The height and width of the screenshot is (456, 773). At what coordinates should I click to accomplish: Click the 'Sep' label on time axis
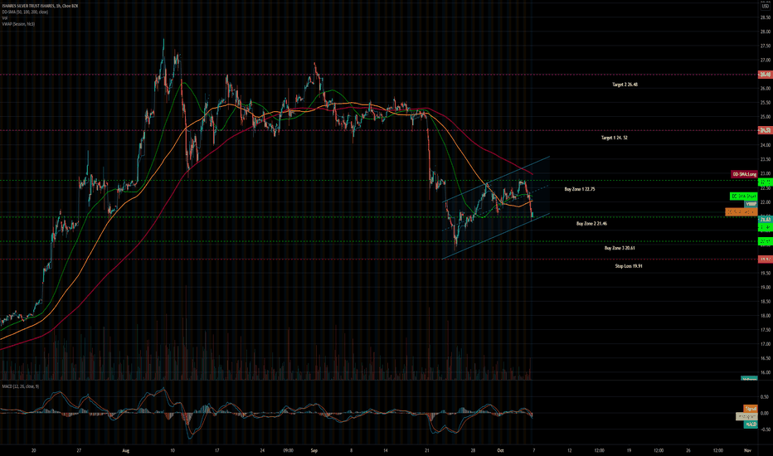(x=314, y=450)
